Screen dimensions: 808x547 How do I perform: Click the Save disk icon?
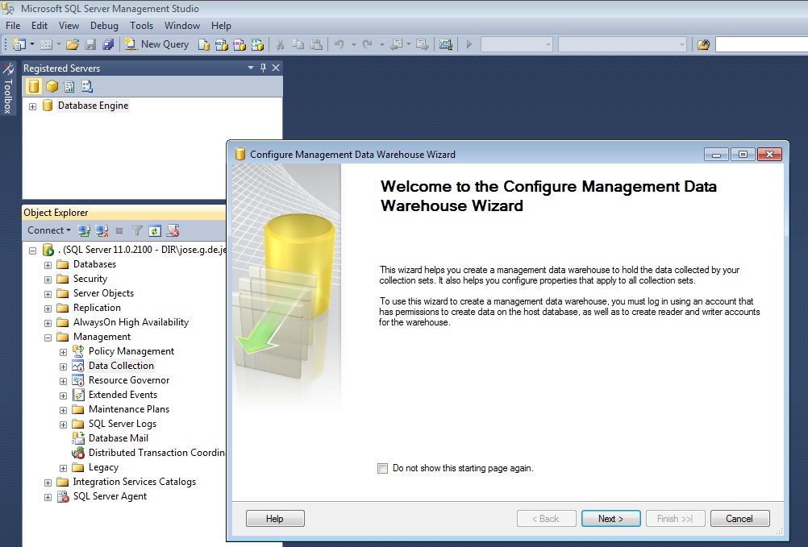[90, 45]
